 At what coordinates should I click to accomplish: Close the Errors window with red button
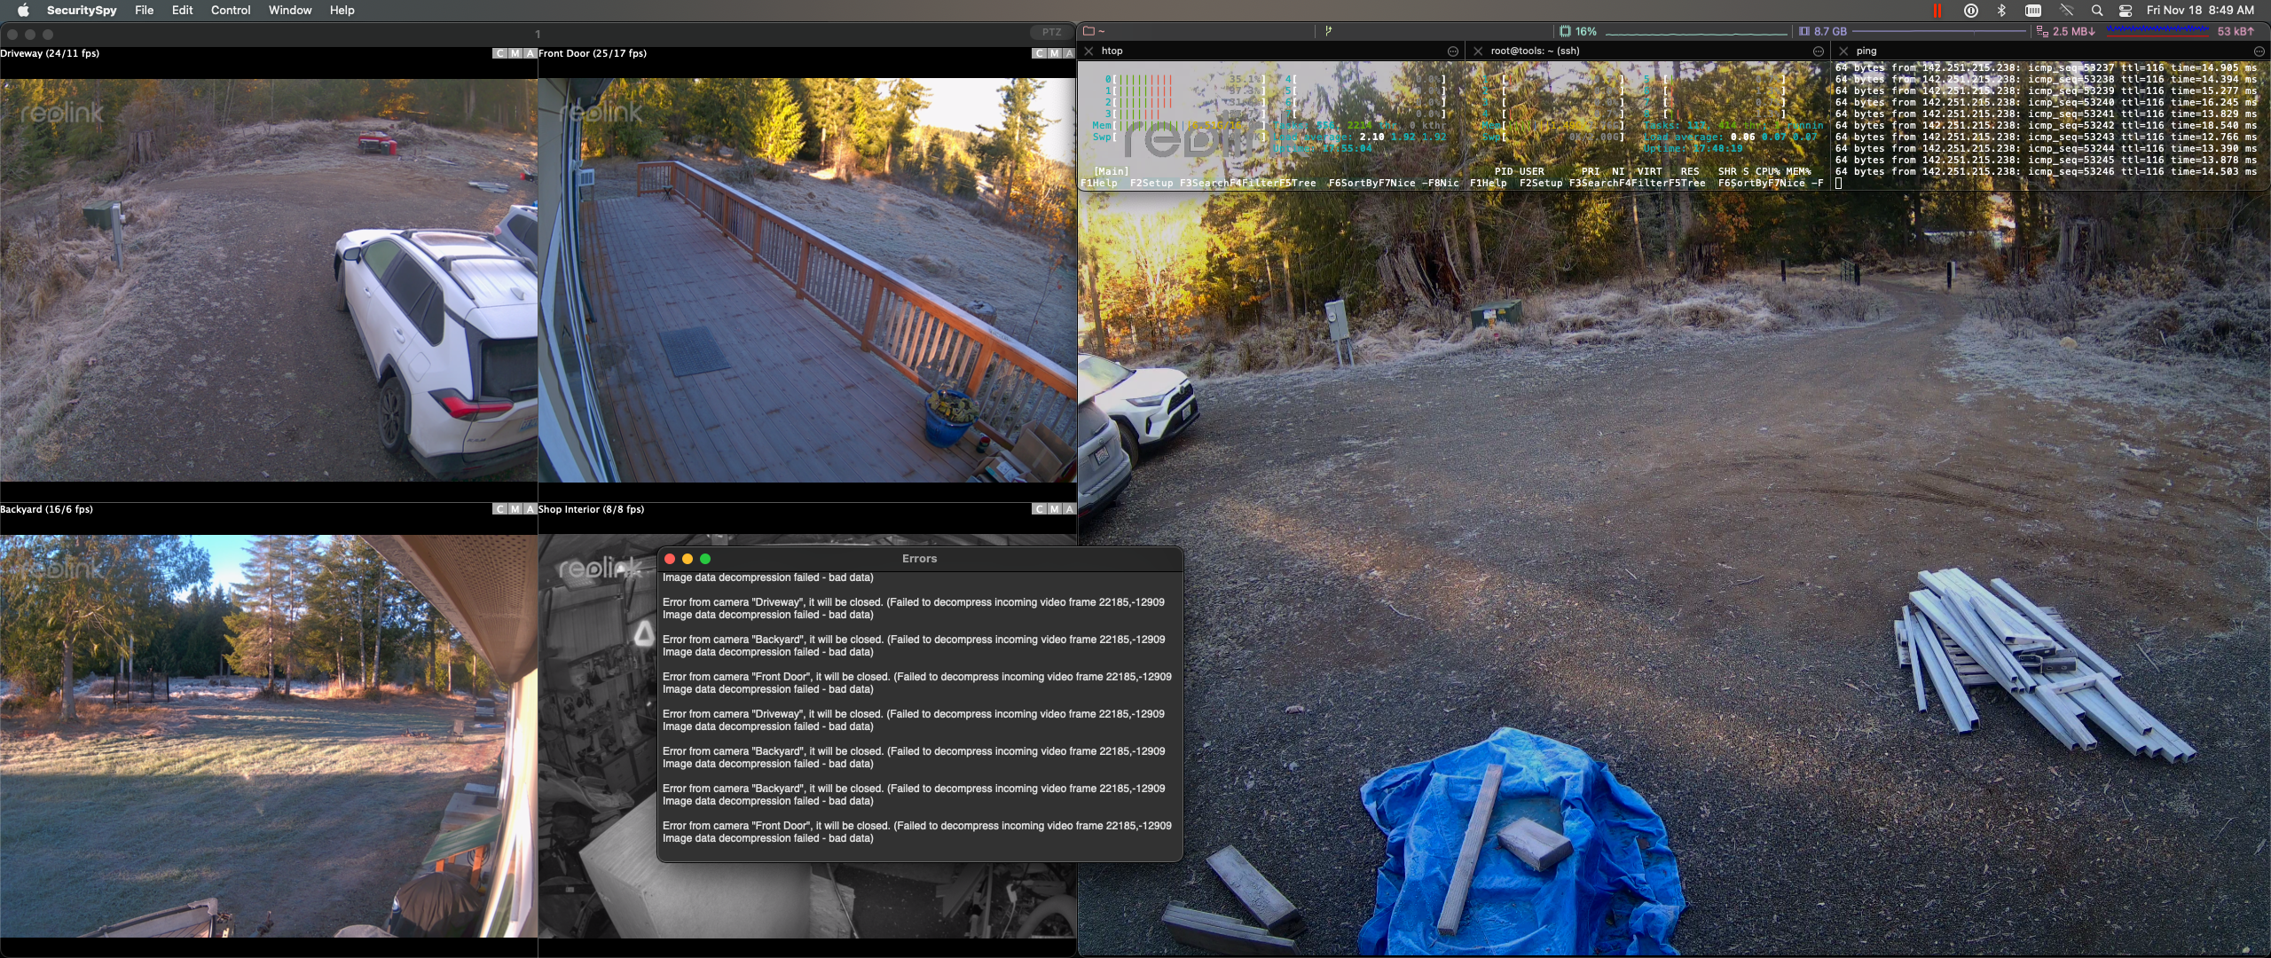click(x=670, y=559)
